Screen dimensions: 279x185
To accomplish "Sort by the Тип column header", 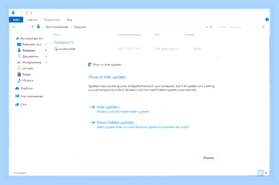I will click(157, 35).
